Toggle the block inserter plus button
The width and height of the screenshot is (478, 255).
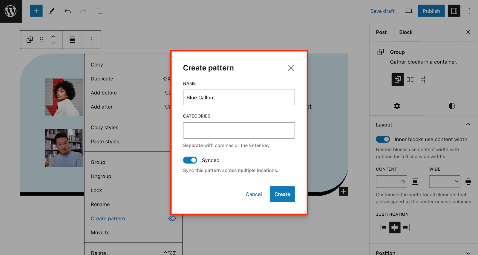[36, 11]
